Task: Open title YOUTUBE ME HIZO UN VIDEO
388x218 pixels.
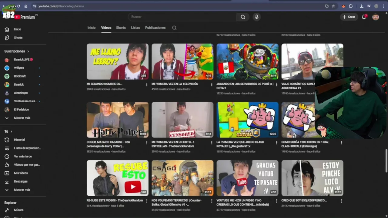Action: (x=242, y=202)
